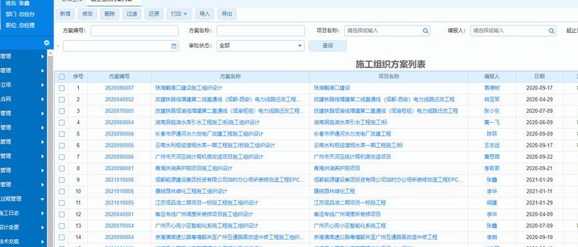This screenshot has height=247, width=578.
Task: Check the checkbox for row 6 云南水利枢纽
Action: tap(61, 146)
